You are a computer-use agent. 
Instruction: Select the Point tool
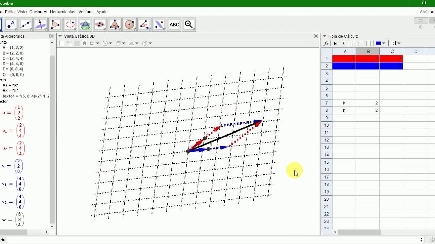coord(11,25)
